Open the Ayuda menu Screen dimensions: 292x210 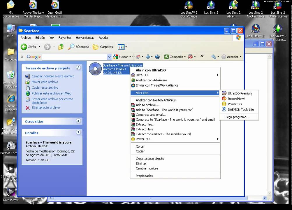[x=103, y=38]
